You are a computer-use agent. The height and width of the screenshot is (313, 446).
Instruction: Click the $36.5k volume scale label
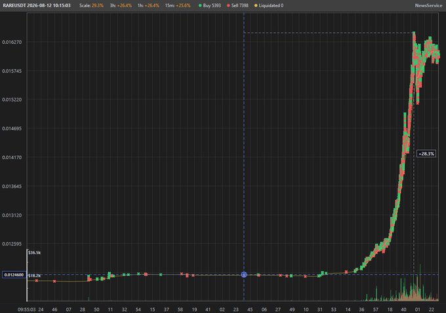click(x=34, y=253)
